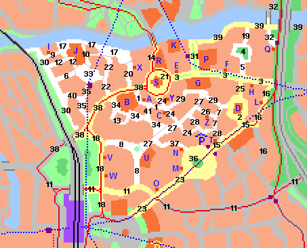Click the building labeled K by river
This screenshot has height=248, width=307.
173,45
